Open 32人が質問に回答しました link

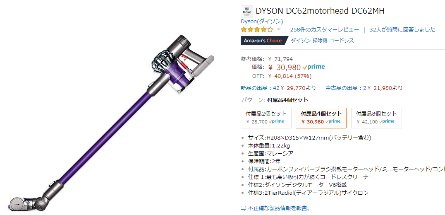coord(402,29)
